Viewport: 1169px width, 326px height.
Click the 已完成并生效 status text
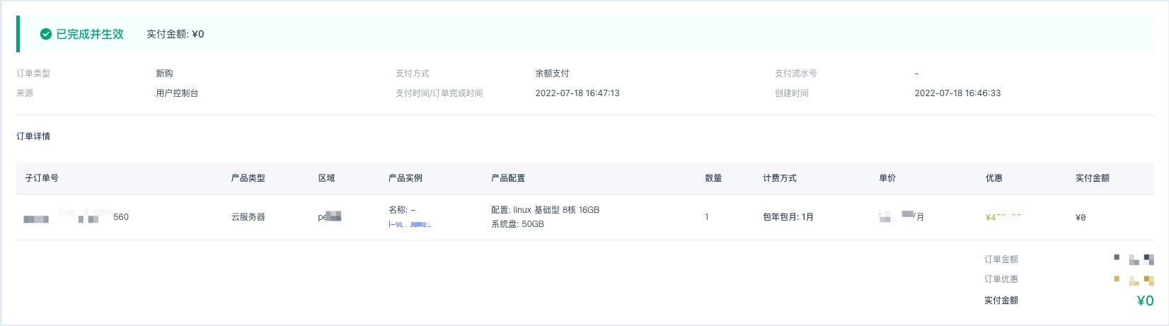pyautogui.click(x=90, y=34)
